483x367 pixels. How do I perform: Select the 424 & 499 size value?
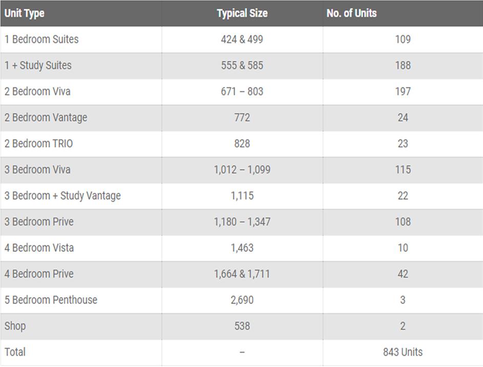(242, 39)
